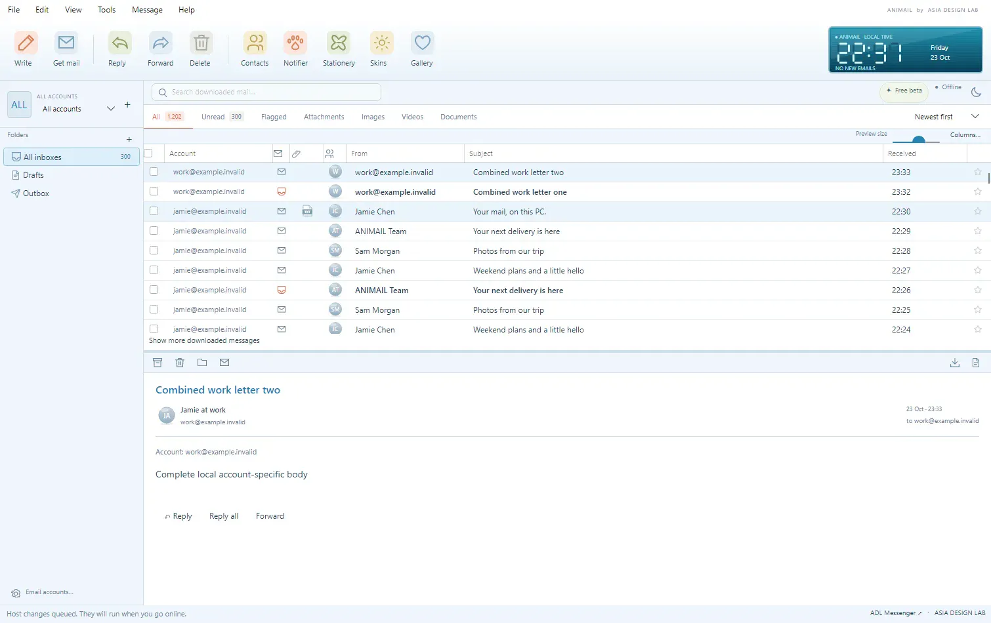Check the box for Combined work letter two

click(154, 172)
